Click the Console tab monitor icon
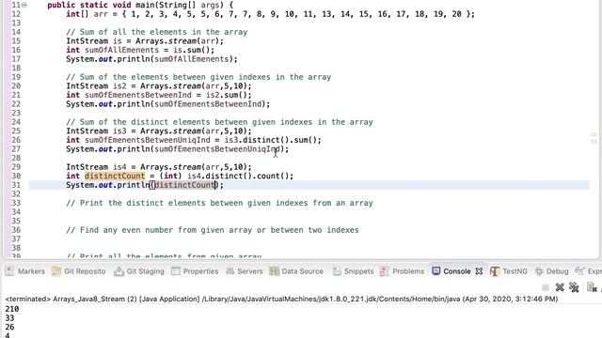This screenshot has width=602, height=338. click(x=436, y=271)
